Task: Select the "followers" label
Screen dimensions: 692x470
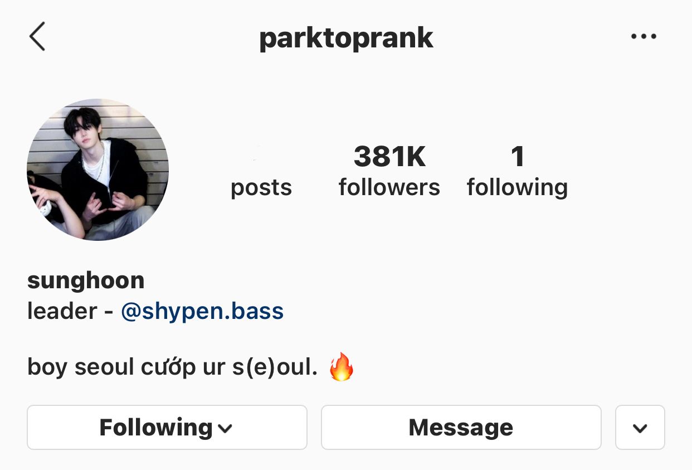Action: click(x=389, y=187)
